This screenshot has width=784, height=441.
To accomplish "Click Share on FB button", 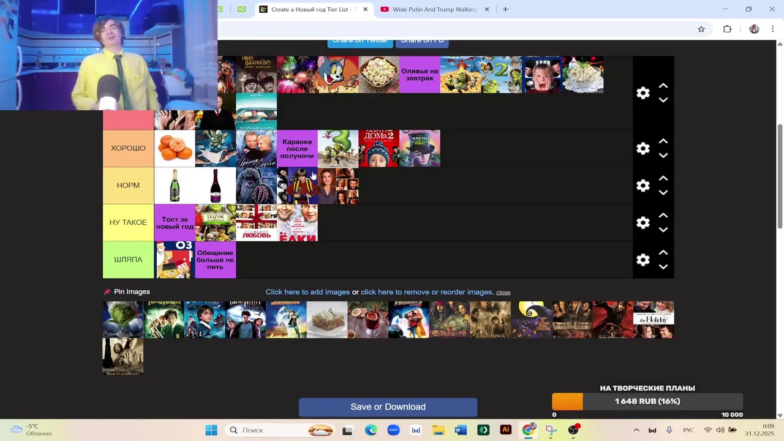I will (422, 42).
